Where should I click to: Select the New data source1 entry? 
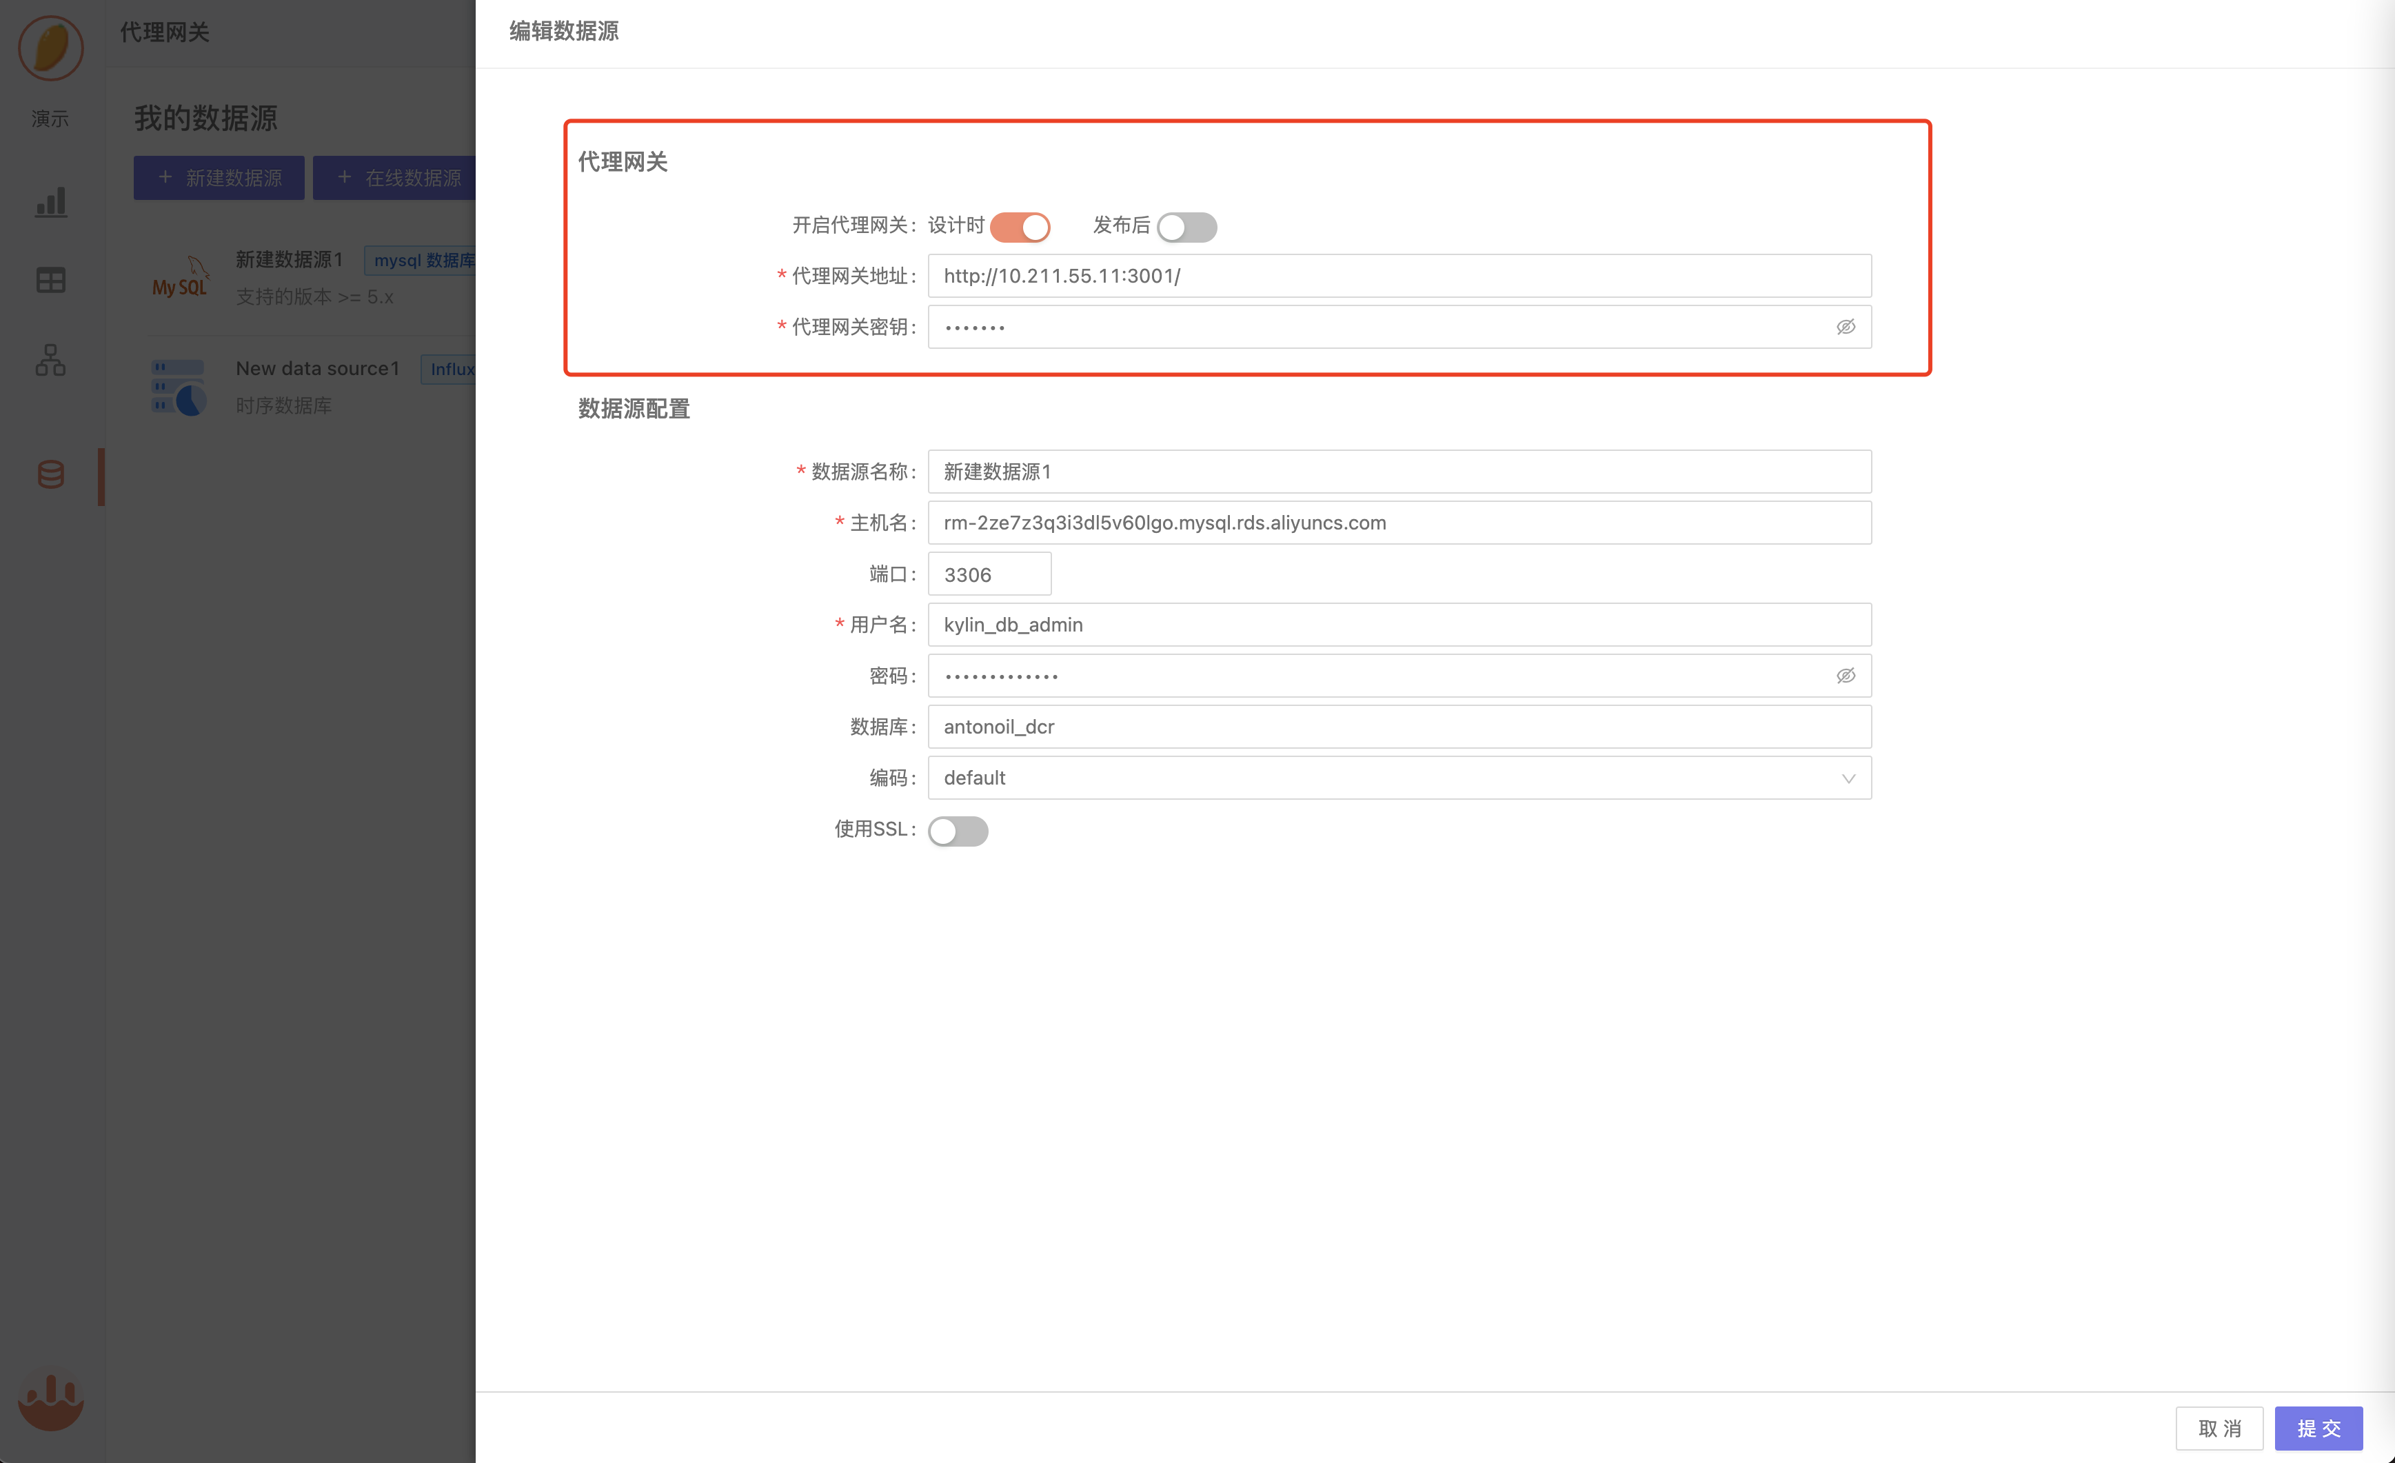pyautogui.click(x=318, y=368)
